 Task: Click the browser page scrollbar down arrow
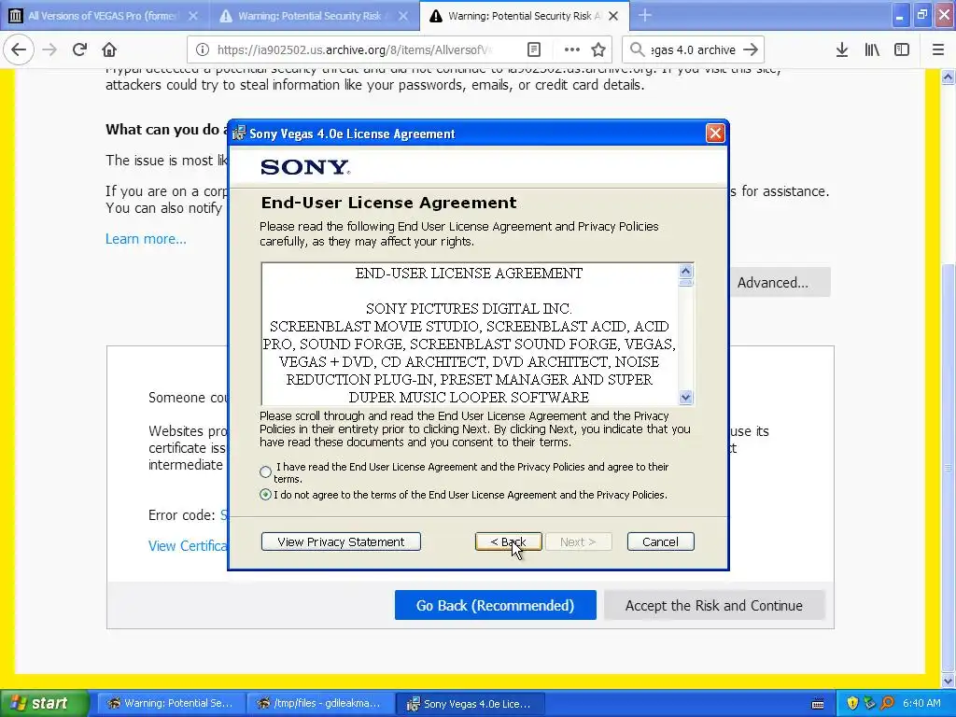click(948, 681)
